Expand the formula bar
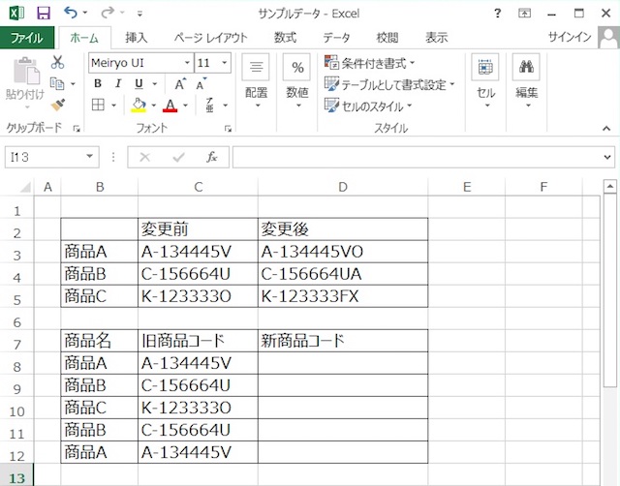Image resolution: width=620 pixels, height=486 pixels. (x=607, y=157)
